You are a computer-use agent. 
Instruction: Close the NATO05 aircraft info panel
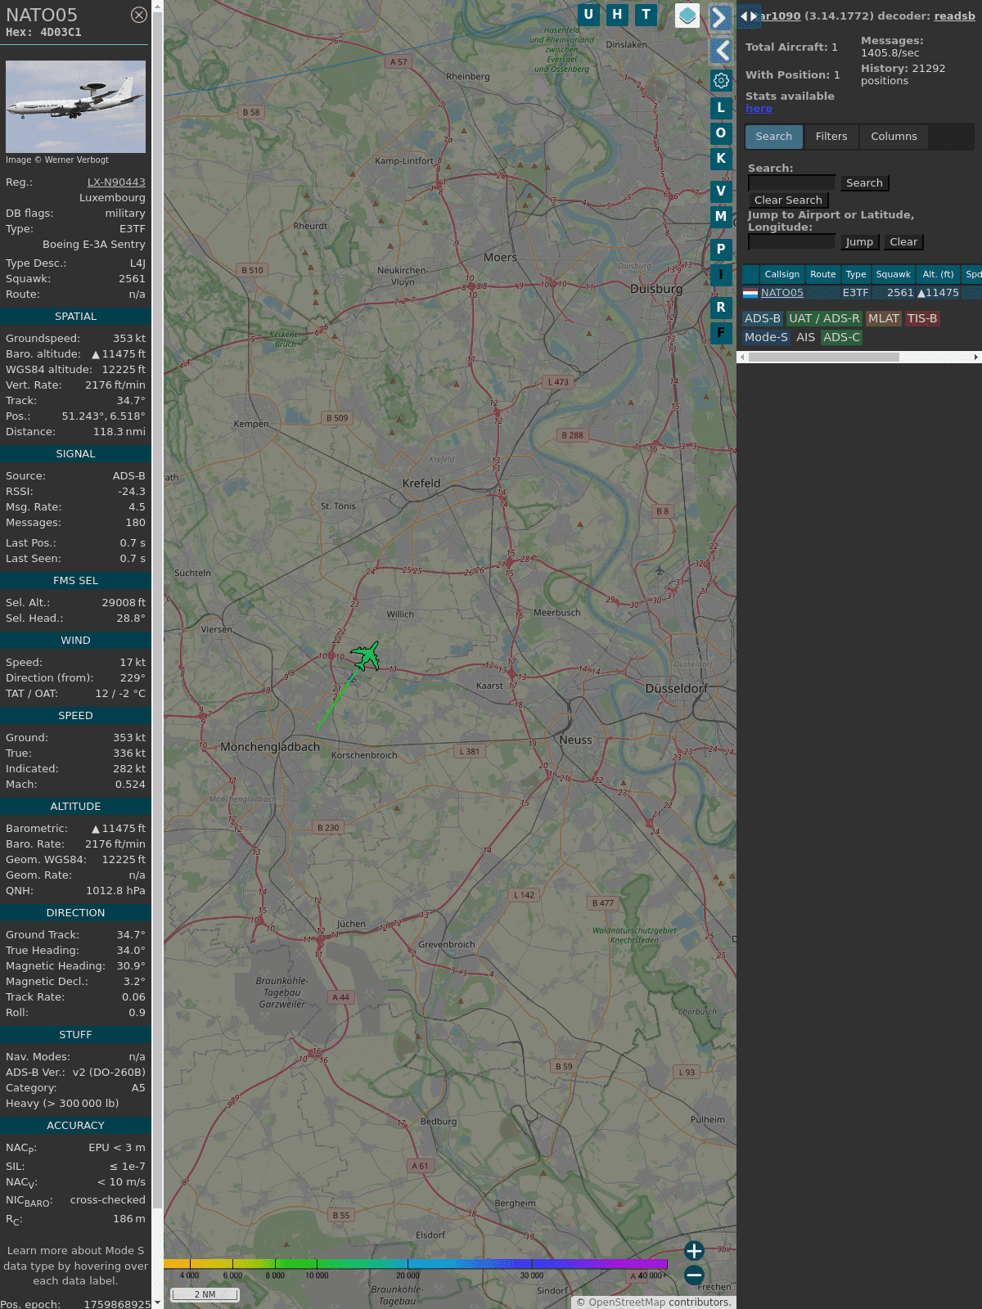coord(139,15)
